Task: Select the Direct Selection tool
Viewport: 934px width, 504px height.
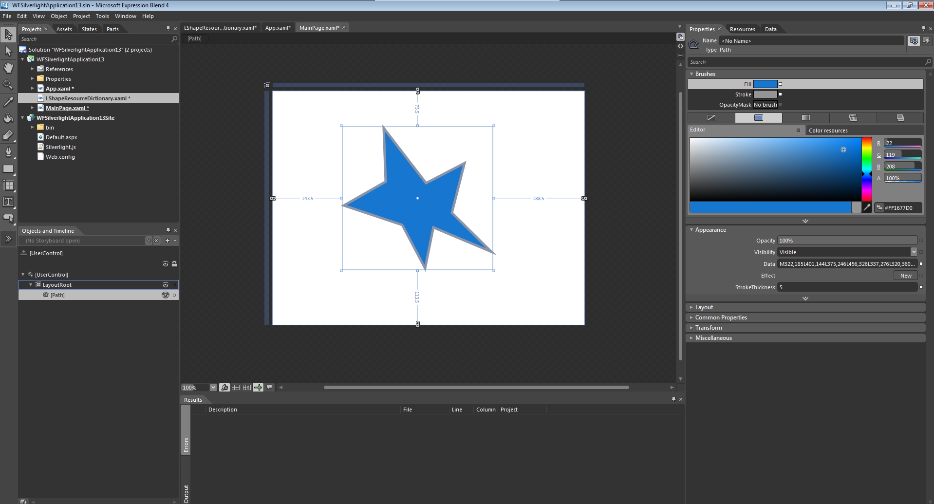Action: tap(8, 51)
